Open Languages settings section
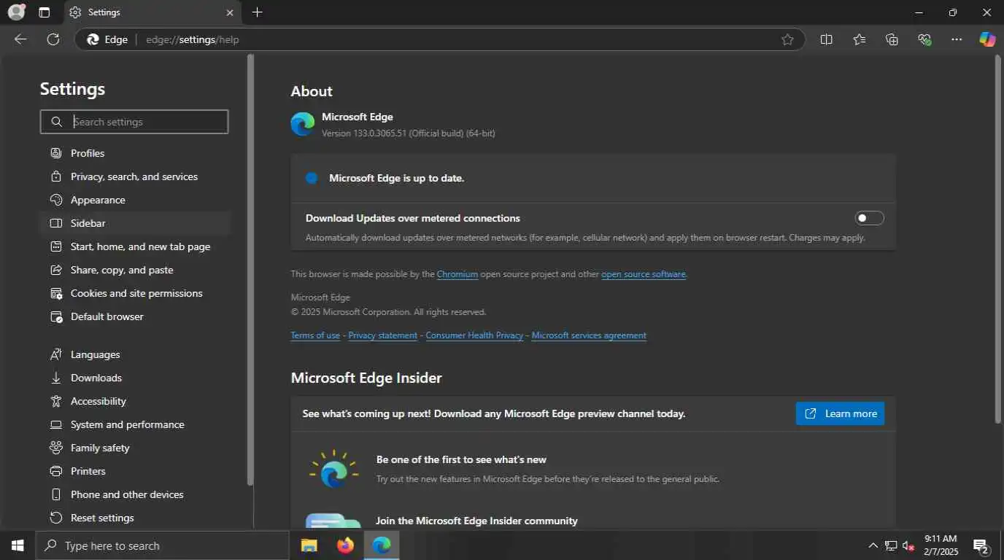 [x=135, y=354]
